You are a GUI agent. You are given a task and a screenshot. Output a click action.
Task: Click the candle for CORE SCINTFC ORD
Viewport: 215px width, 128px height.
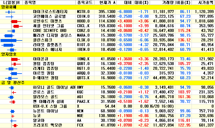[11, 31]
